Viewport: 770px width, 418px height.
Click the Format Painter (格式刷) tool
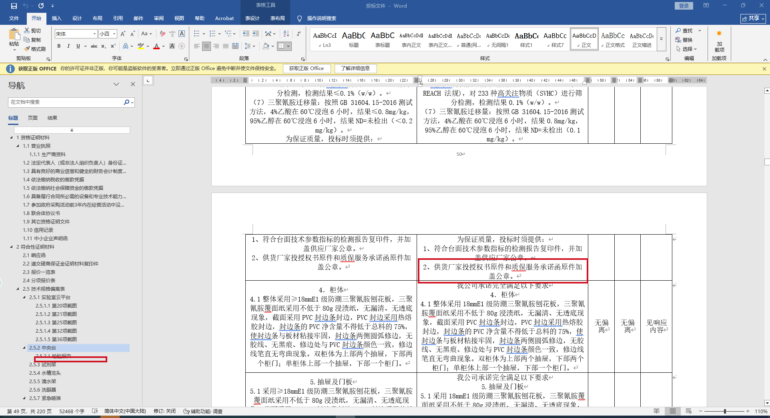(x=35, y=49)
